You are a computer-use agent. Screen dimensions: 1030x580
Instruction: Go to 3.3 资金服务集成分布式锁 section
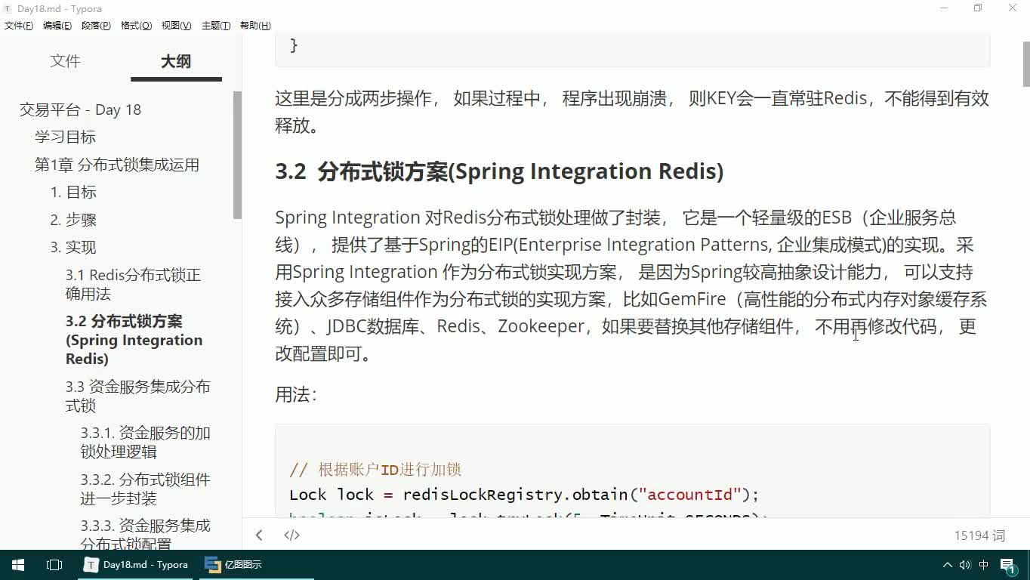(x=137, y=396)
